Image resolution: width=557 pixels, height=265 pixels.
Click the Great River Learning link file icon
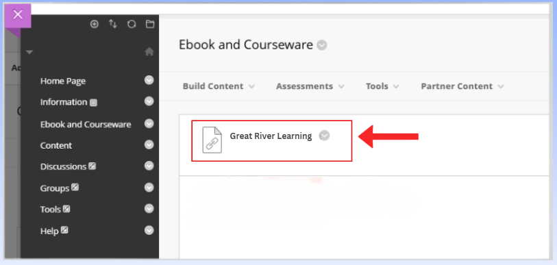point(212,140)
